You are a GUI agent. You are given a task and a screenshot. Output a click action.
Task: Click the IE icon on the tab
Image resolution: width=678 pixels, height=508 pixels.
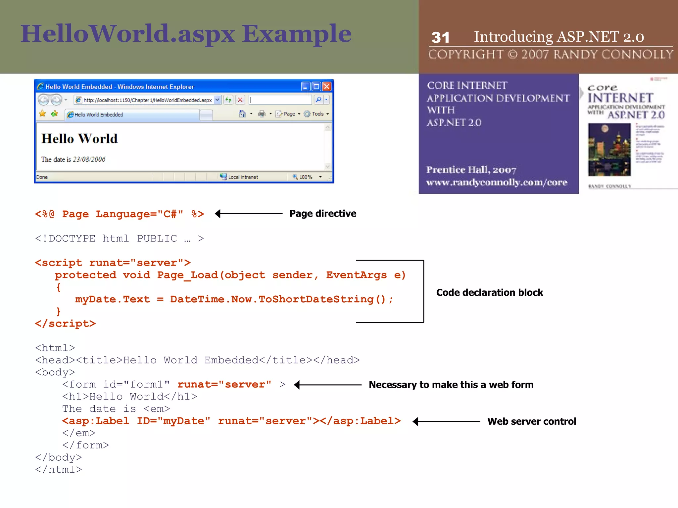(x=70, y=114)
